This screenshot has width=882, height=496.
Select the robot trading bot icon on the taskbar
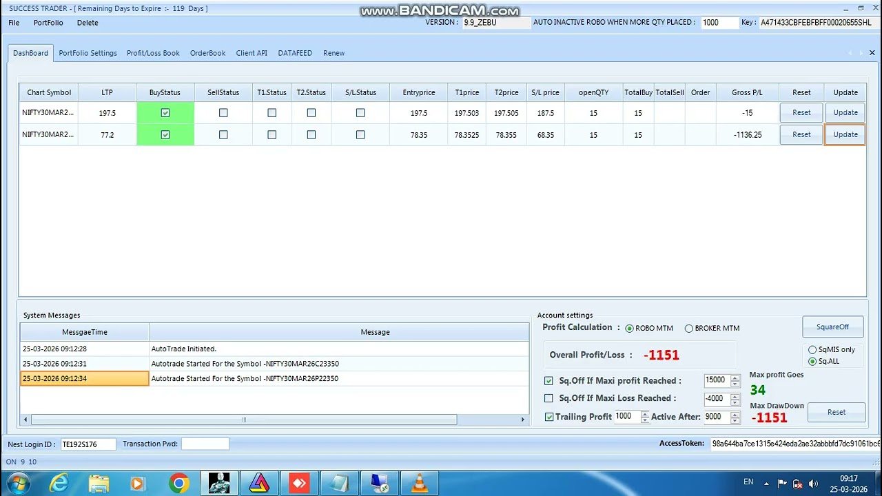219,482
